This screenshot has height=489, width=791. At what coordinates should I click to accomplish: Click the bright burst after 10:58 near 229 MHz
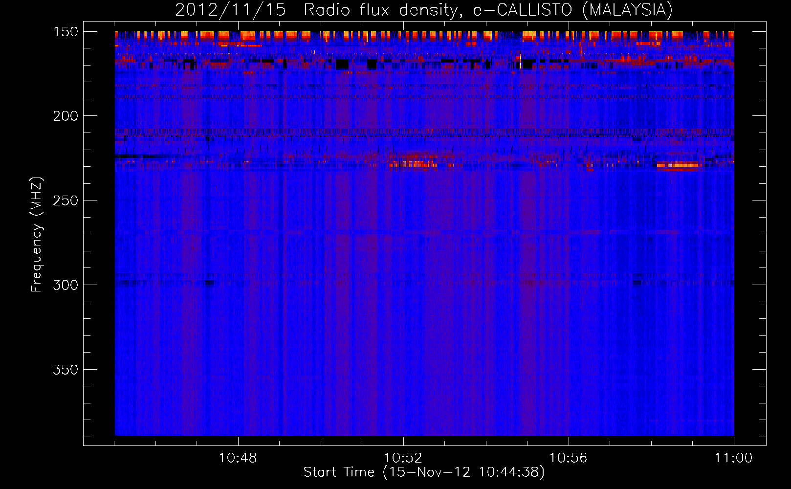pos(679,165)
